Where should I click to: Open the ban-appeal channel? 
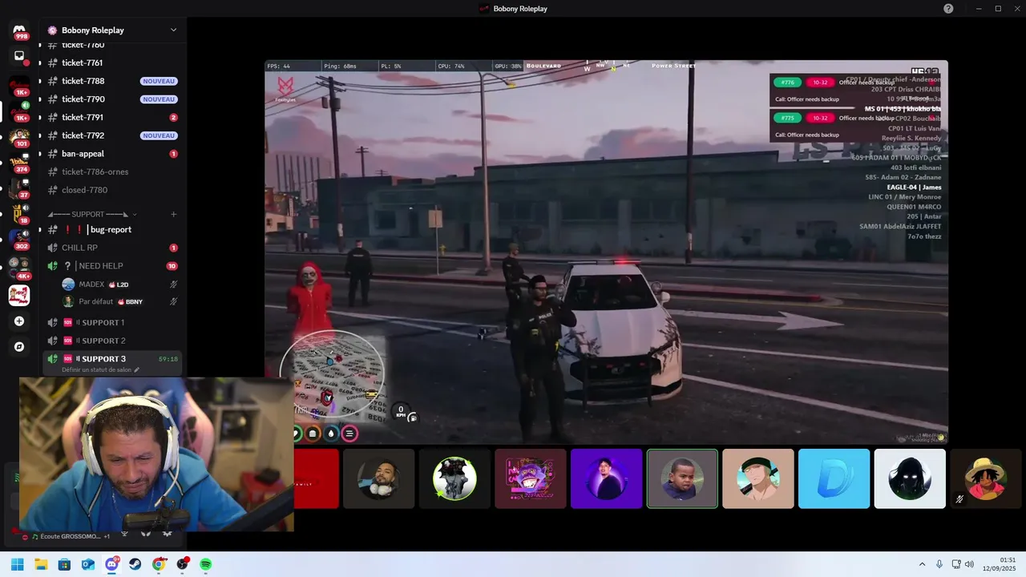[x=112, y=154]
